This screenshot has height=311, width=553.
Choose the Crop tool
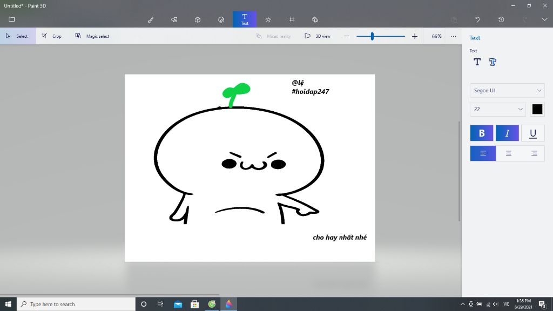(x=51, y=36)
